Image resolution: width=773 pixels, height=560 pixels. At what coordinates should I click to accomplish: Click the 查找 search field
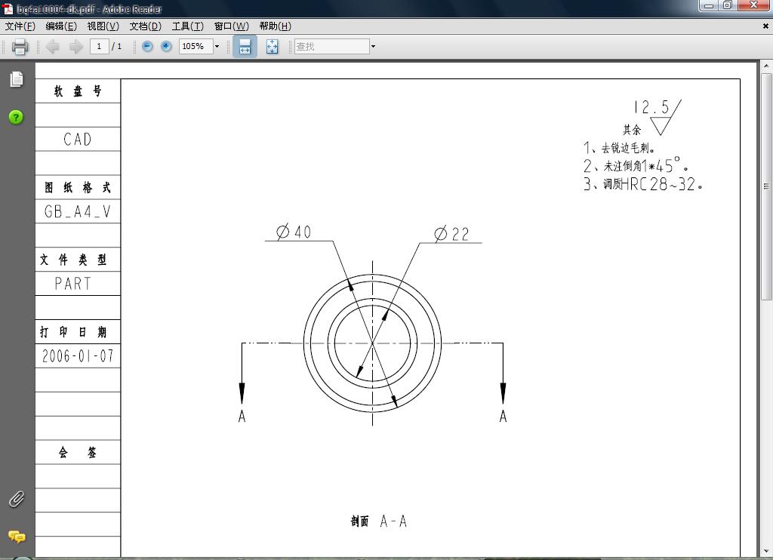(332, 46)
